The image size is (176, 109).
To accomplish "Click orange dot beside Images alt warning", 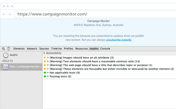I will [45, 58].
